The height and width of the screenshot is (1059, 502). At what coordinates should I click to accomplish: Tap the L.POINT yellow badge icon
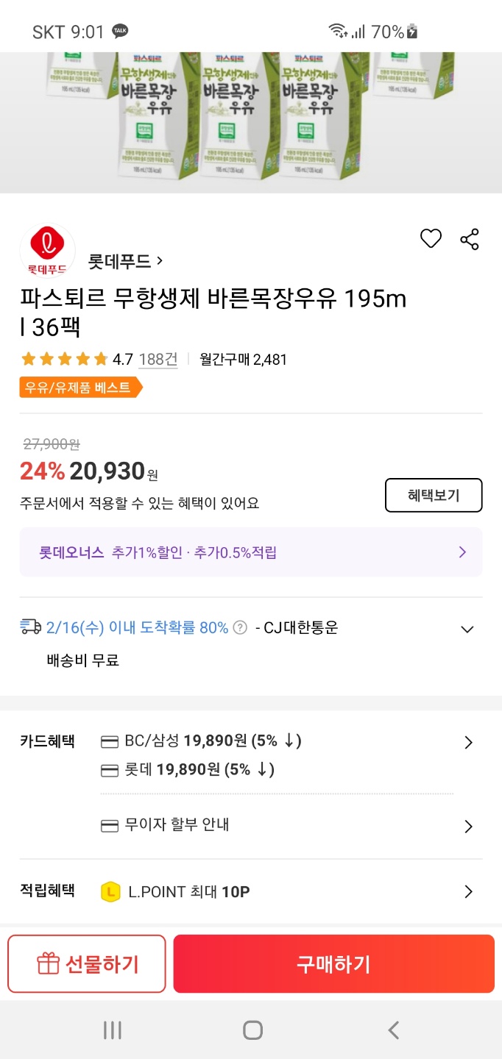point(110,892)
